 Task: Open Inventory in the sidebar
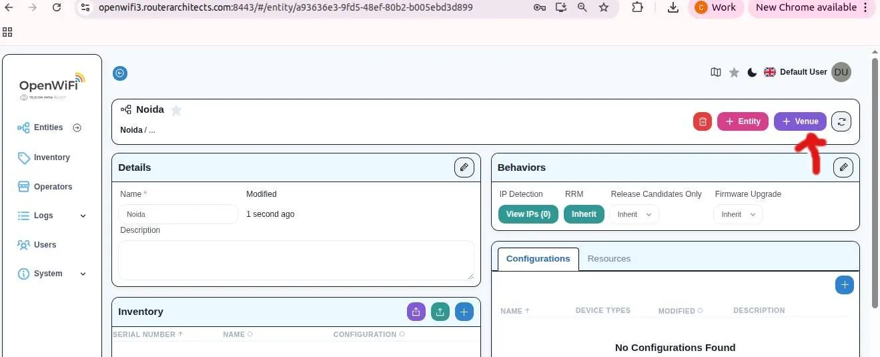(51, 157)
